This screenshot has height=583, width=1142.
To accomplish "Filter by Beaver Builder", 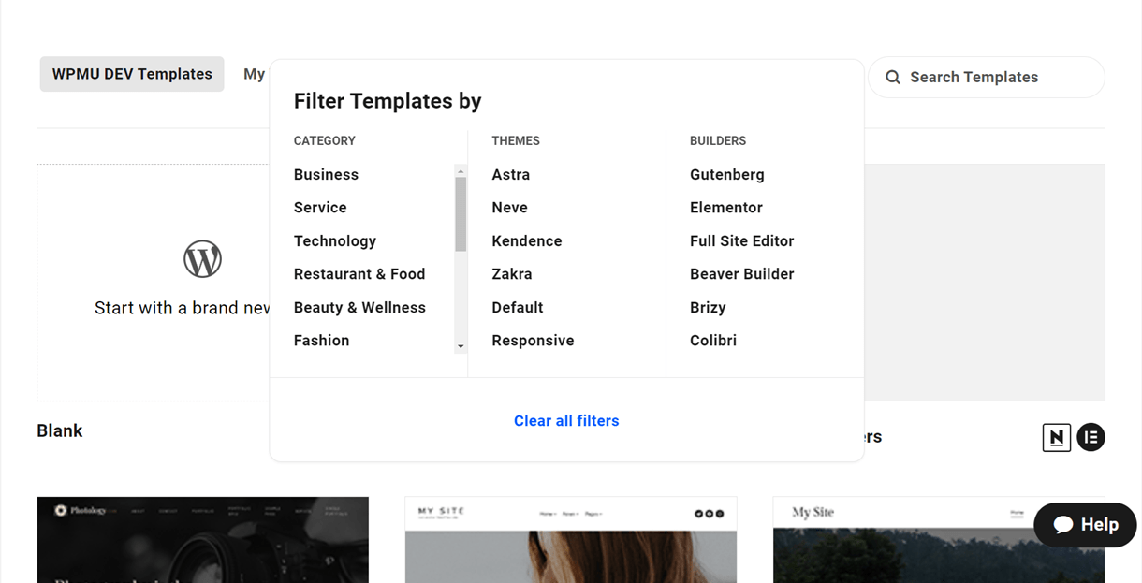I will (741, 274).
